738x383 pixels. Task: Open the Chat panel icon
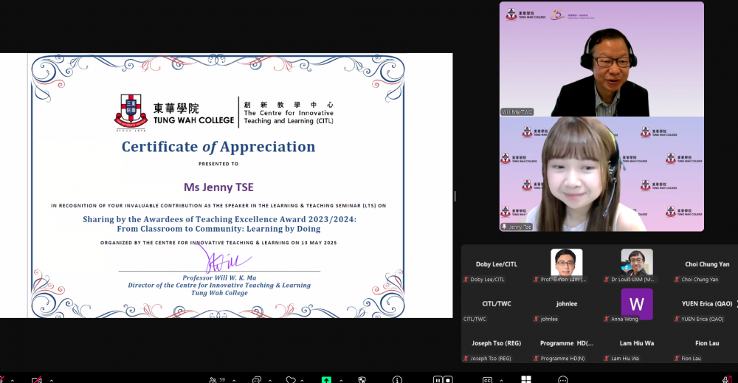tap(257, 380)
